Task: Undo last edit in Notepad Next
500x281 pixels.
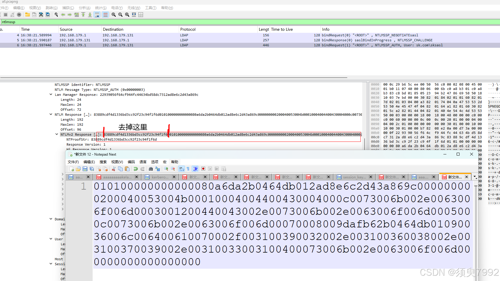Action: tap(136, 169)
